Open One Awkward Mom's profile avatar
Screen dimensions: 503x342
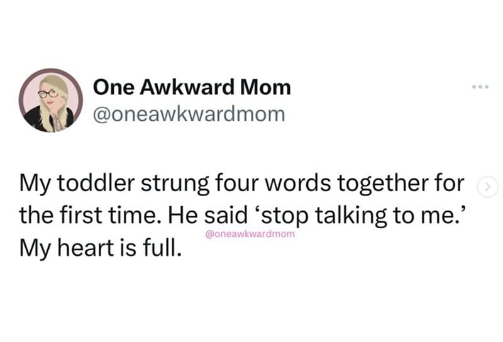pyautogui.click(x=51, y=101)
